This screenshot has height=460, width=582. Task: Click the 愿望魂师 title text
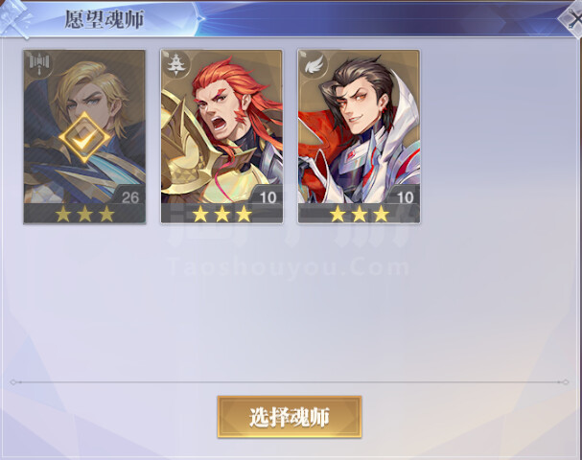click(x=105, y=19)
